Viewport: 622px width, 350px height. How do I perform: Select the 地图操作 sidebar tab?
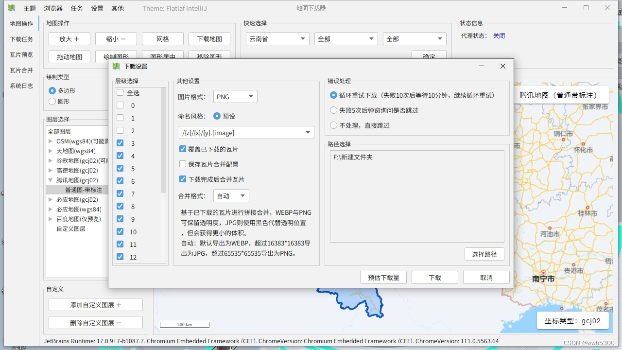point(21,23)
